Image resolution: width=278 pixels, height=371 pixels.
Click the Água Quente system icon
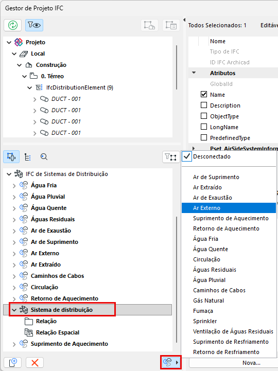24,208
